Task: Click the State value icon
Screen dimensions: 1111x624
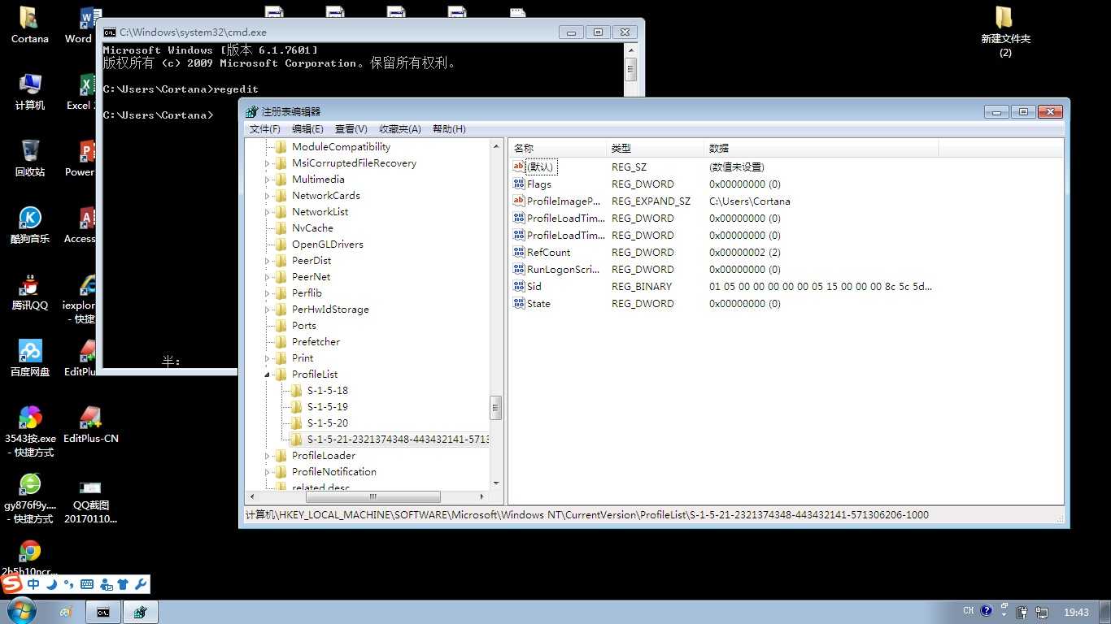Action: 519,303
